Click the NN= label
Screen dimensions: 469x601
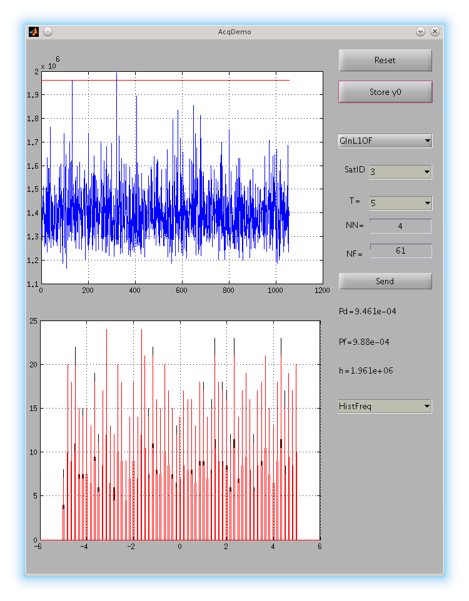pos(354,226)
